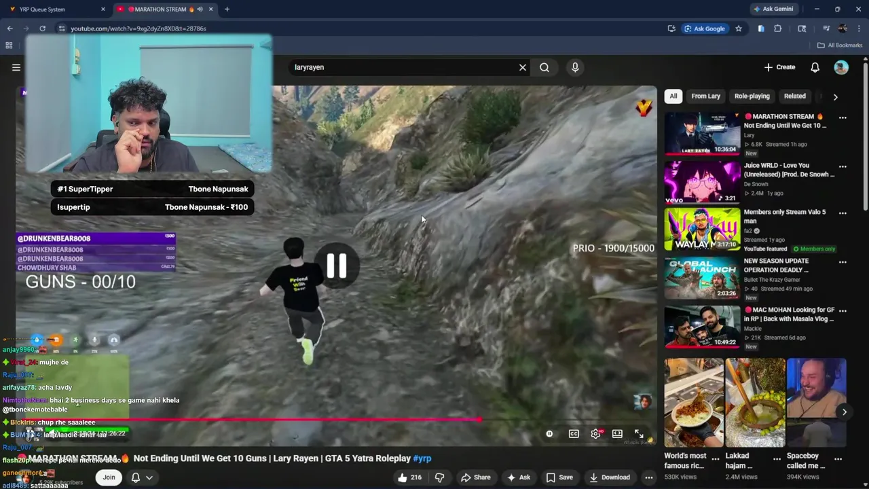Image resolution: width=869 pixels, height=489 pixels.
Task: Open menu for Members only Stream Valo video
Action: pyautogui.click(x=843, y=213)
